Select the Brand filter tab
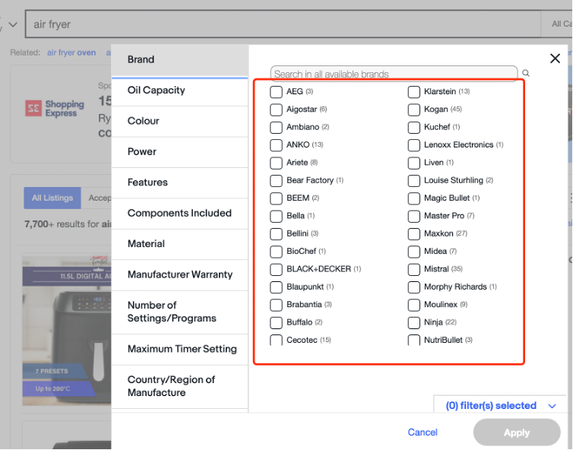The image size is (573, 450). coord(180,60)
